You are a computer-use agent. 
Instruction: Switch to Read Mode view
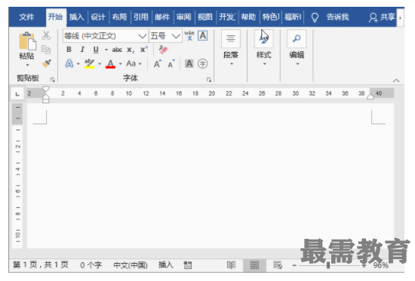231,265
